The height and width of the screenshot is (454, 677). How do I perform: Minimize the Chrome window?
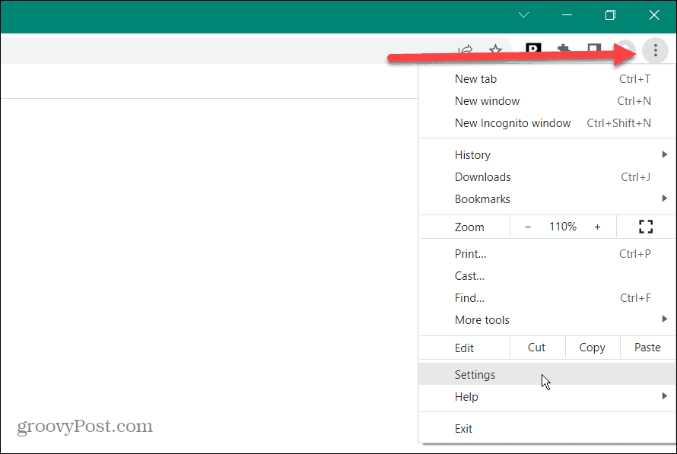click(567, 15)
